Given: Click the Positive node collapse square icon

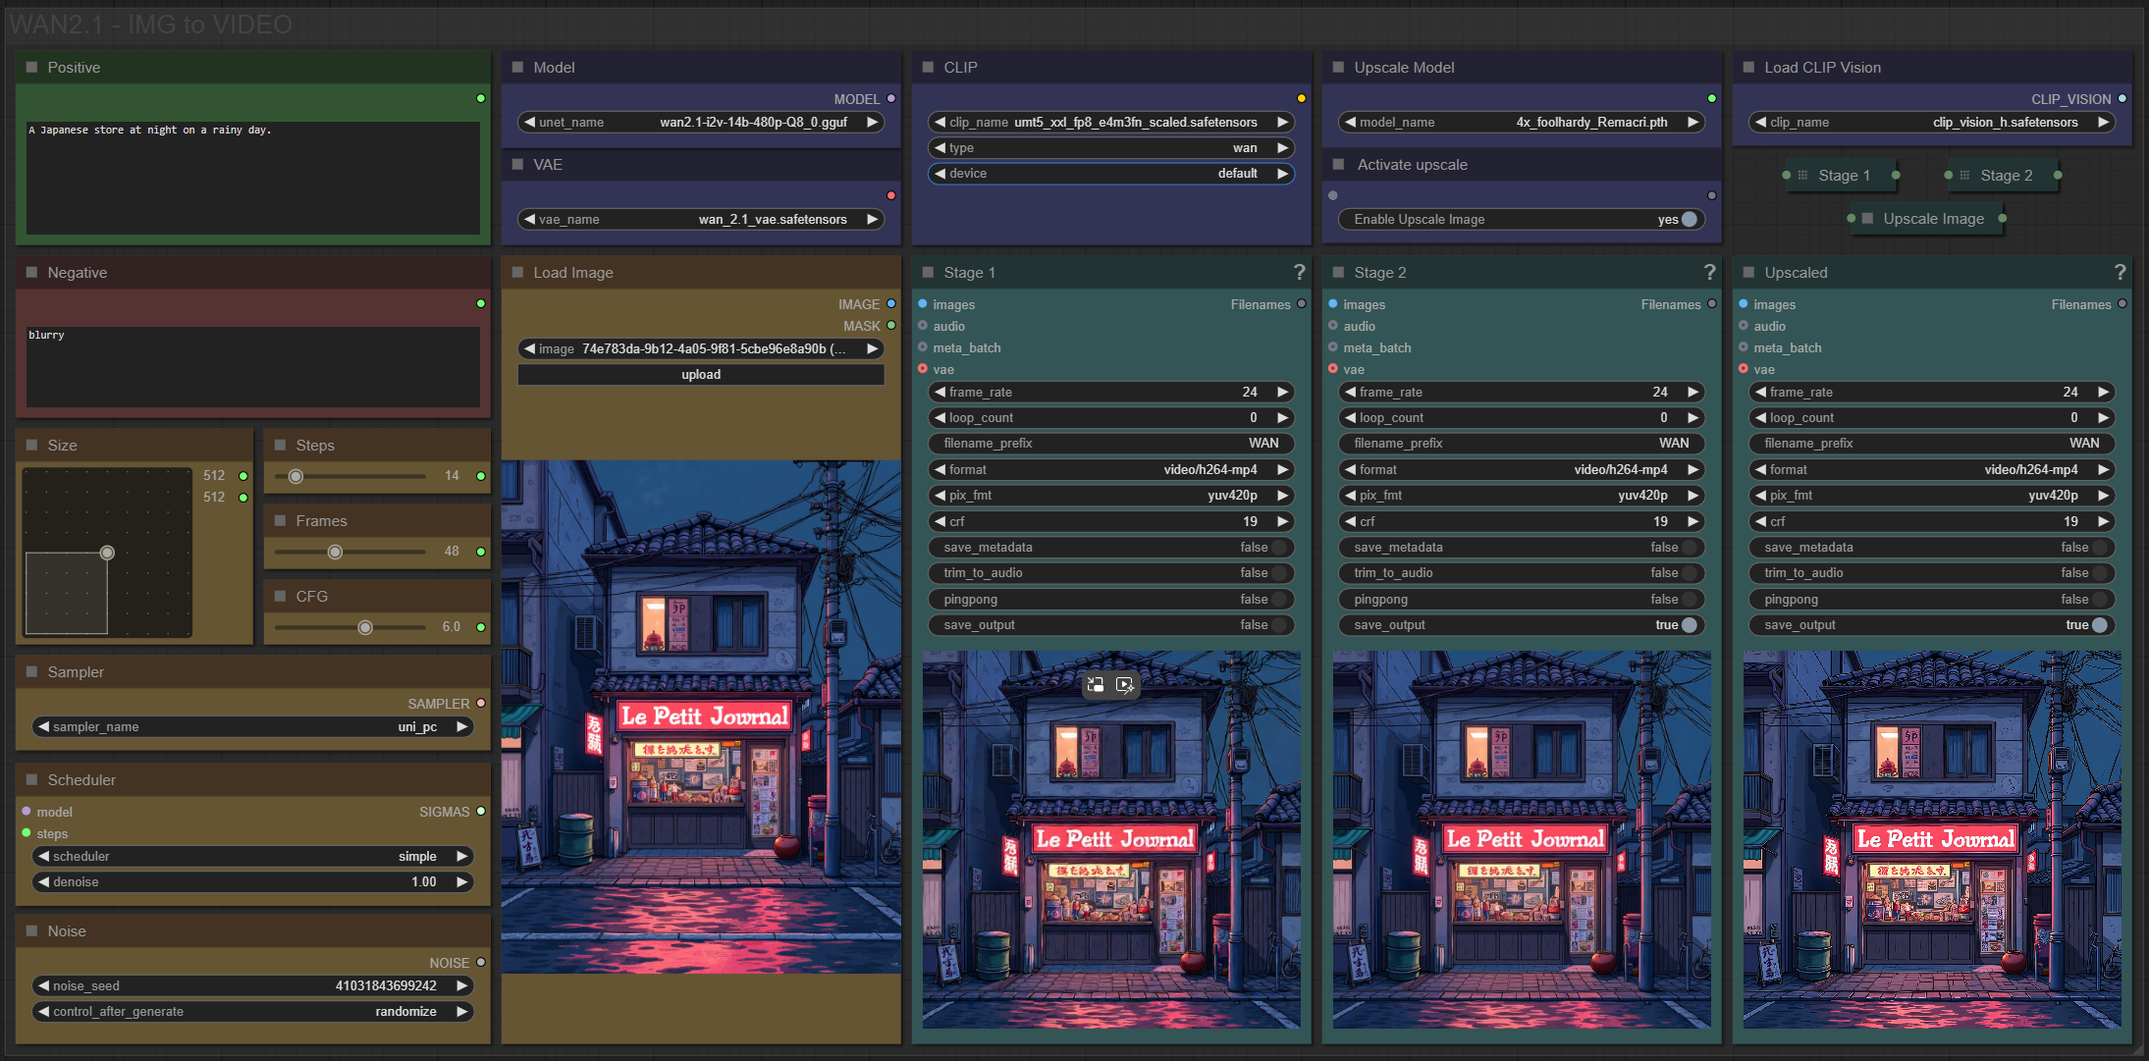Looking at the screenshot, I should coord(31,67).
